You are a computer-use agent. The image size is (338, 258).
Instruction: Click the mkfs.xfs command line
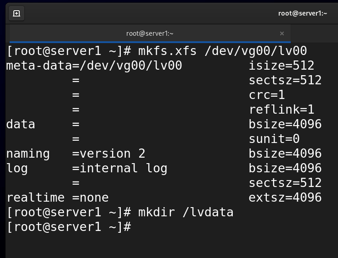pyautogui.click(x=157, y=51)
